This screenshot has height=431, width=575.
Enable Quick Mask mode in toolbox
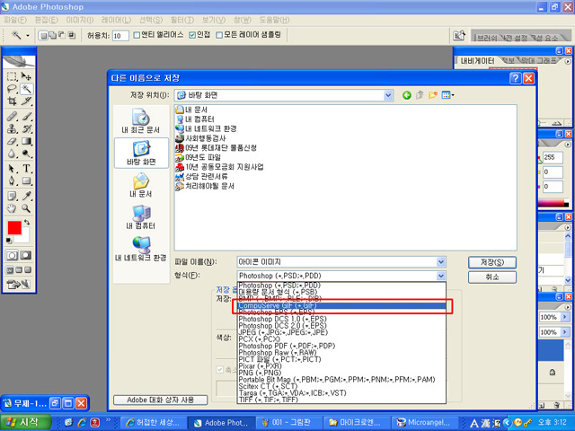click(x=25, y=255)
